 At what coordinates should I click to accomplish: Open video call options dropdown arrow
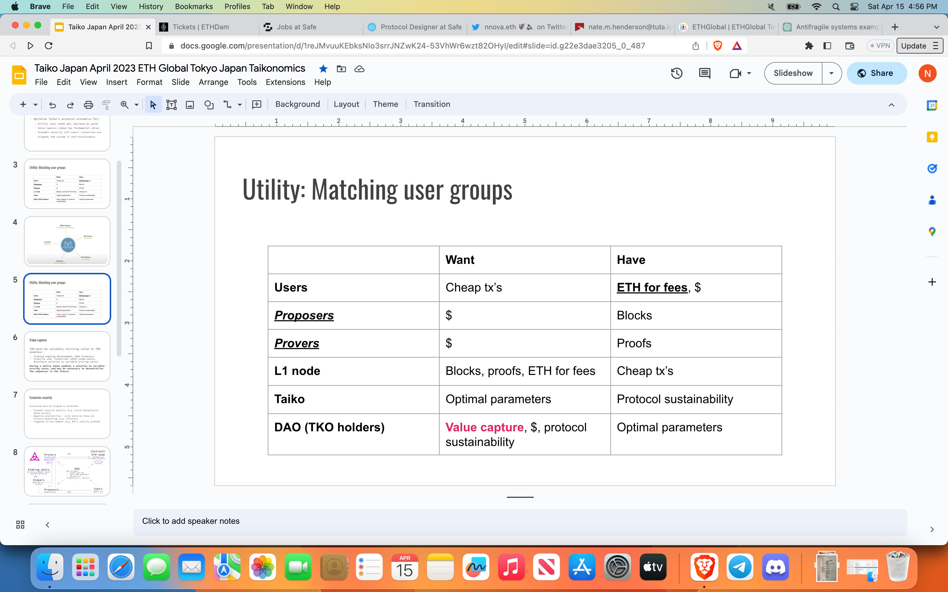pyautogui.click(x=749, y=73)
